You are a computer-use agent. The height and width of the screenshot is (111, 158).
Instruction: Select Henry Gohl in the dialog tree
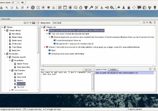coord(21,77)
